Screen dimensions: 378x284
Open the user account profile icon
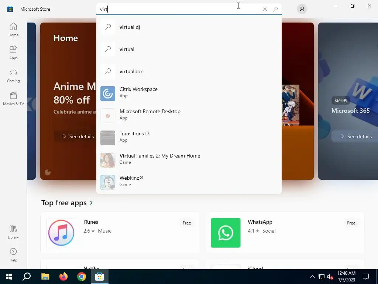[302, 9]
